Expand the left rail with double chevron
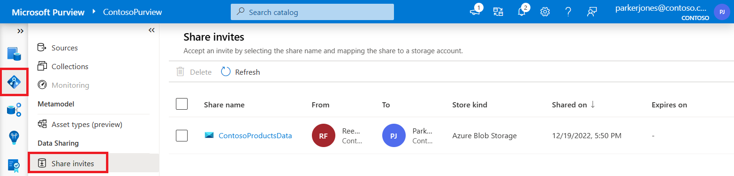Screen dimensions: 734x176 tap(20, 31)
